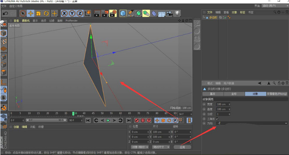Open the 对象 (相对) coordinate dropdown

[x=140, y=147]
